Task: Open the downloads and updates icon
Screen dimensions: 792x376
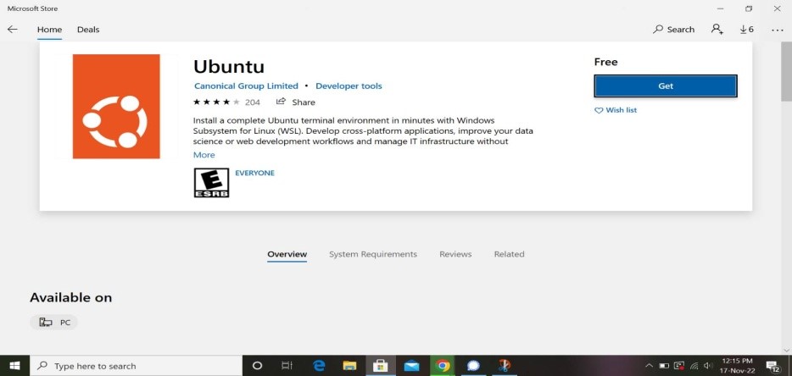Action: point(746,30)
